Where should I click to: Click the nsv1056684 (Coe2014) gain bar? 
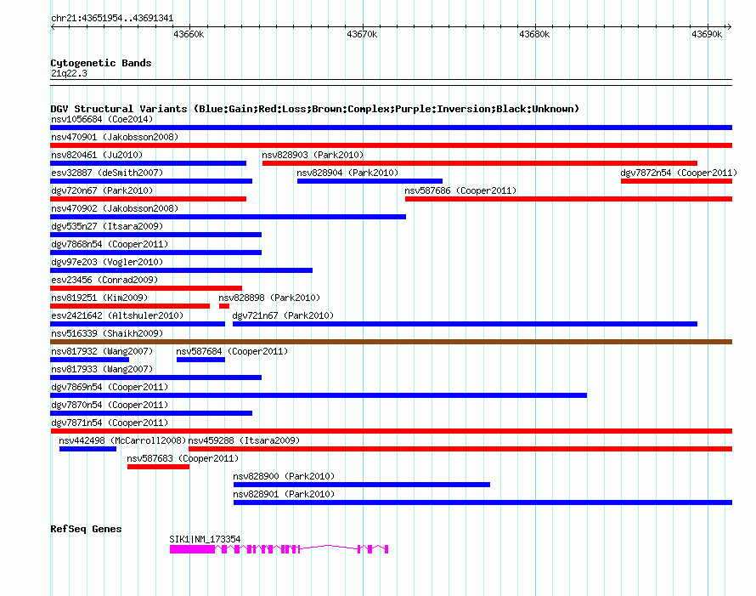(391, 128)
